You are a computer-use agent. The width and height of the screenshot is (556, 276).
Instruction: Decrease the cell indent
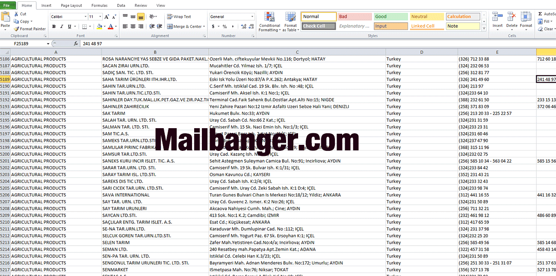(152, 26)
